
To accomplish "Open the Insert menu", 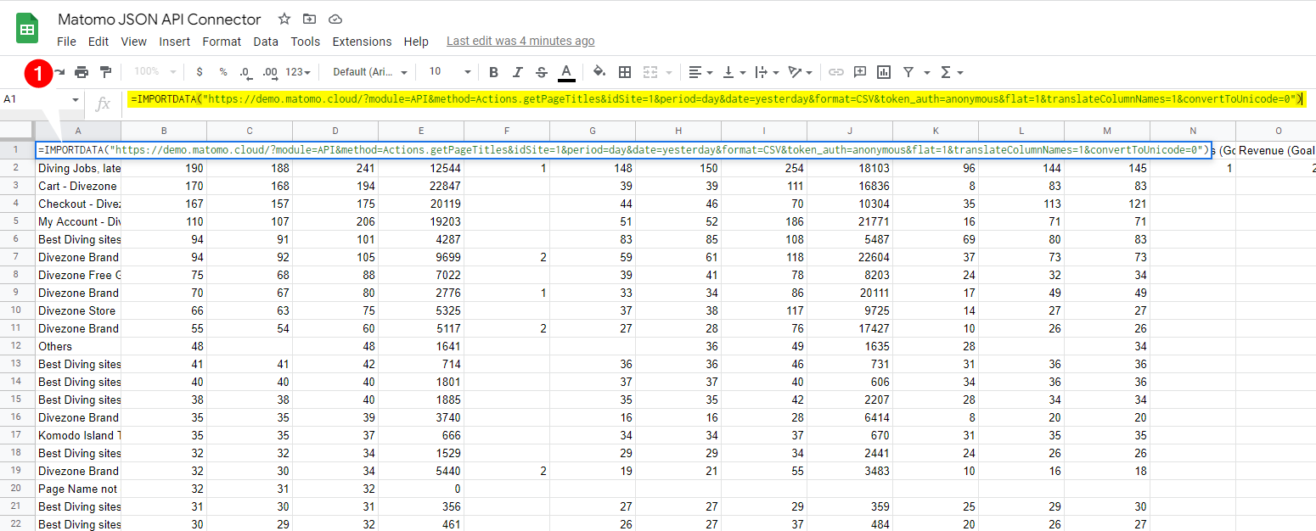I will [x=175, y=42].
